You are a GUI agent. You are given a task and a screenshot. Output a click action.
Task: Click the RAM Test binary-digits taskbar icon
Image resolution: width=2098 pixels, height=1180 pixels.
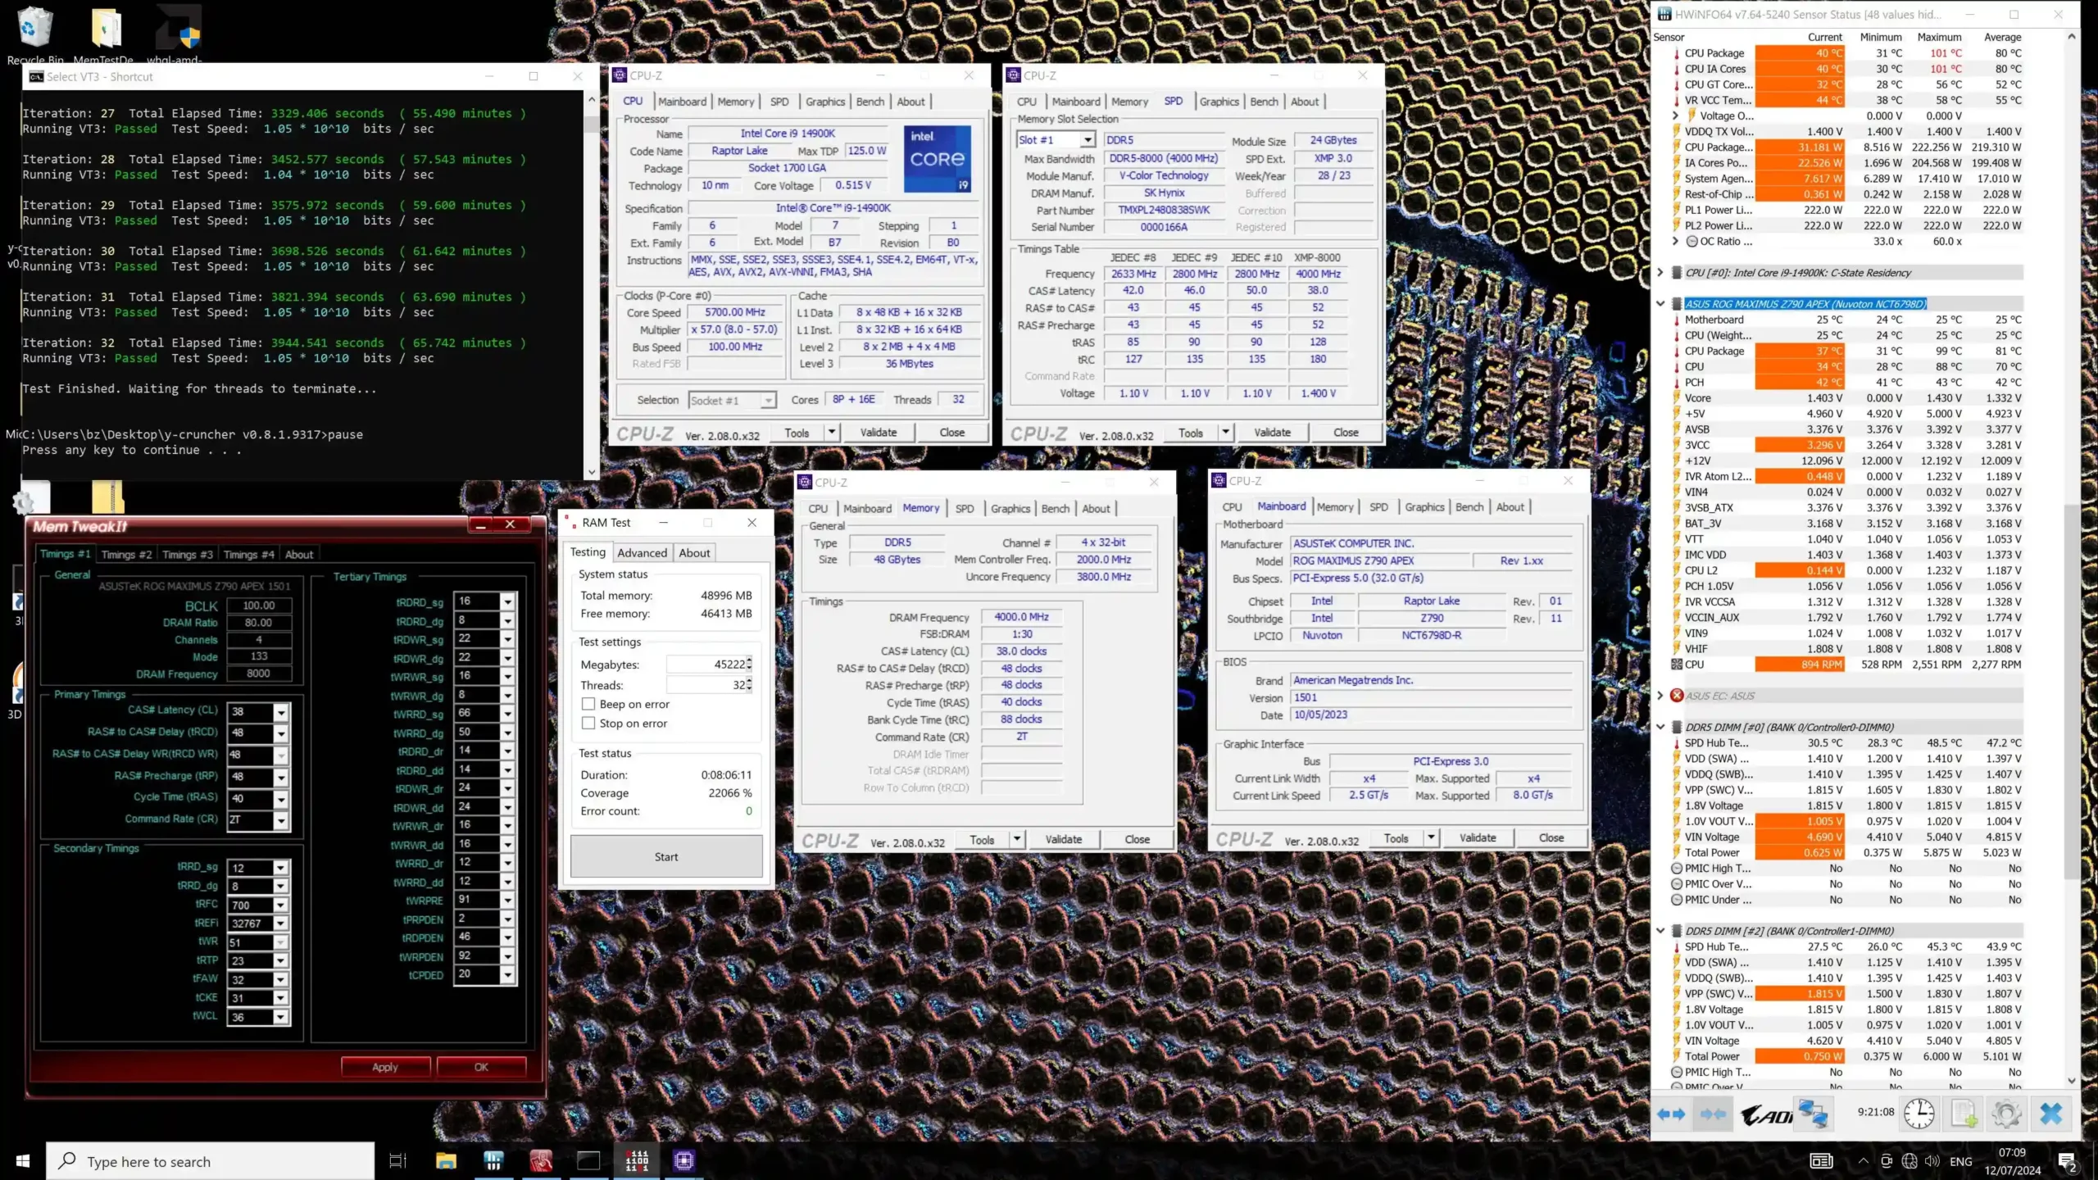tap(637, 1160)
